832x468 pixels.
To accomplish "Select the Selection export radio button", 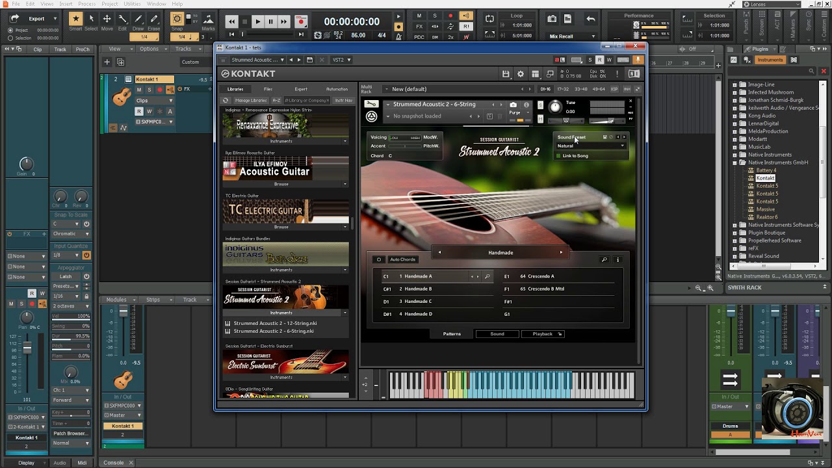I will pos(10,38).
